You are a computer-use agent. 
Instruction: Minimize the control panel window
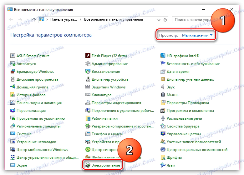point(203,9)
